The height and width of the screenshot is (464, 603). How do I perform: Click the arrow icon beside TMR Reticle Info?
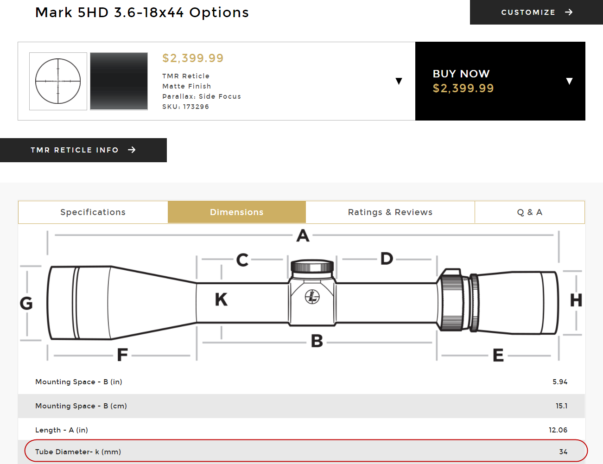132,150
